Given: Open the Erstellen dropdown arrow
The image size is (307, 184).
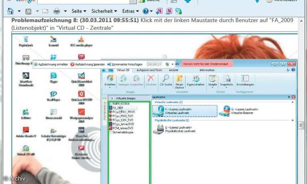Looking at the screenshot, I should point(110,87).
